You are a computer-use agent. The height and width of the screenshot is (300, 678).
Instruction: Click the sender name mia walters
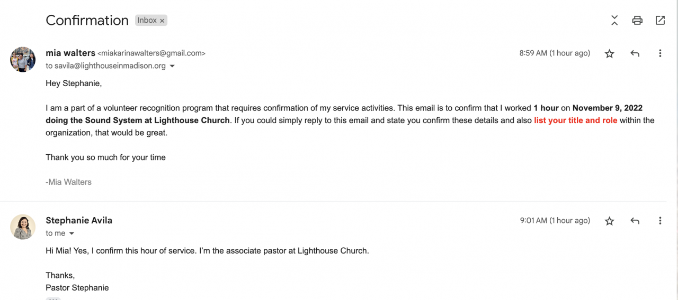click(x=70, y=53)
